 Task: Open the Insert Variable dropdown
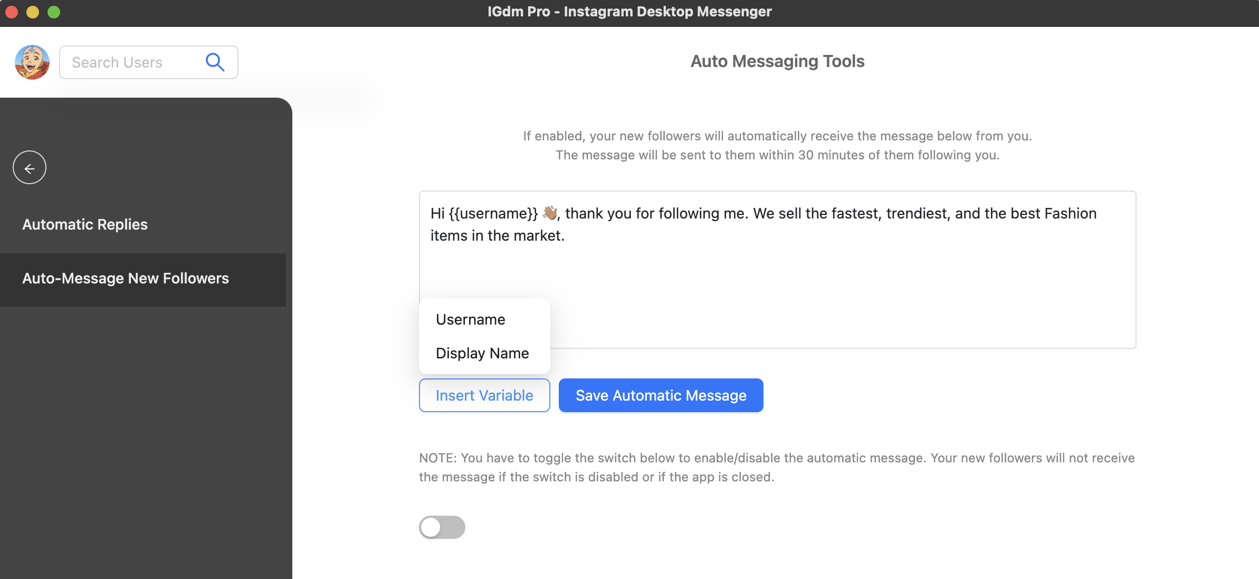(x=484, y=395)
